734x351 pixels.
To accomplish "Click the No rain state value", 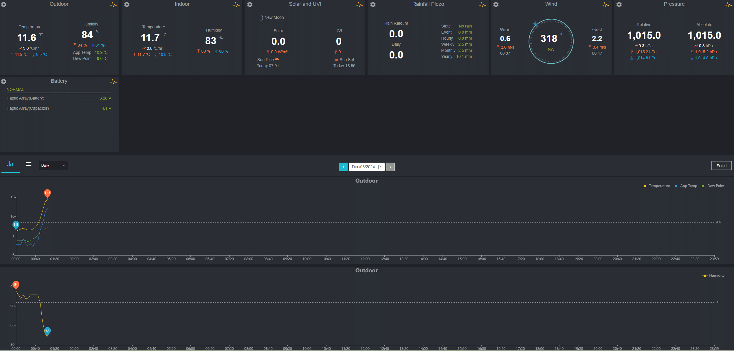I will point(465,26).
